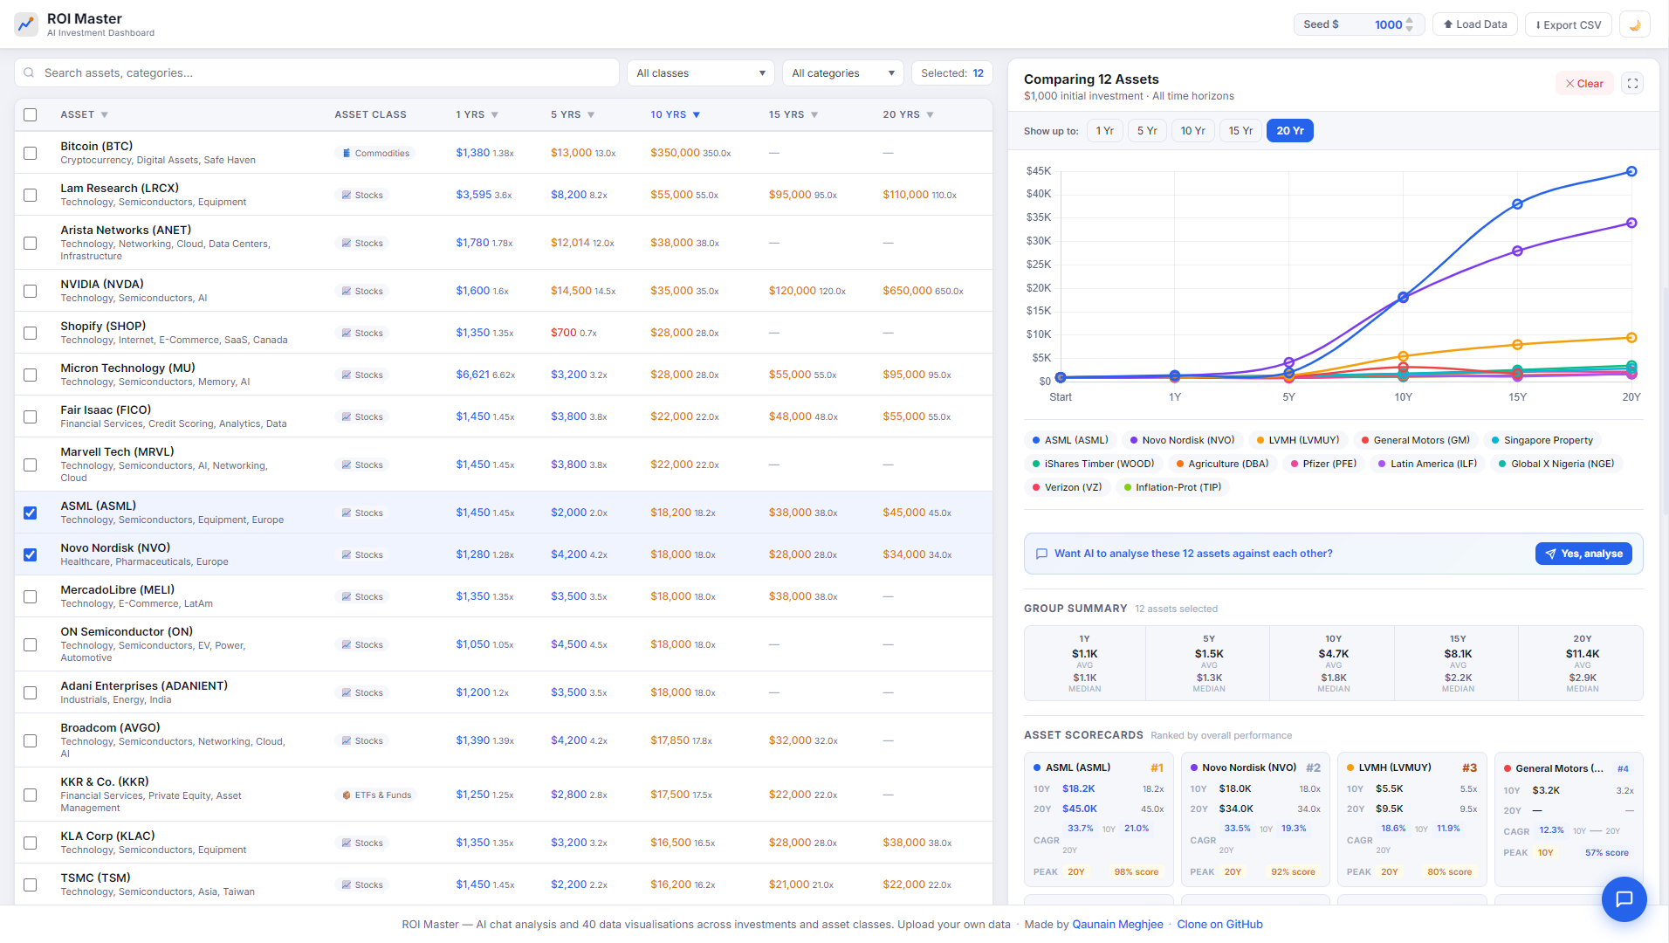Toggle LVMH (LVMUY) legend series

click(x=1298, y=441)
